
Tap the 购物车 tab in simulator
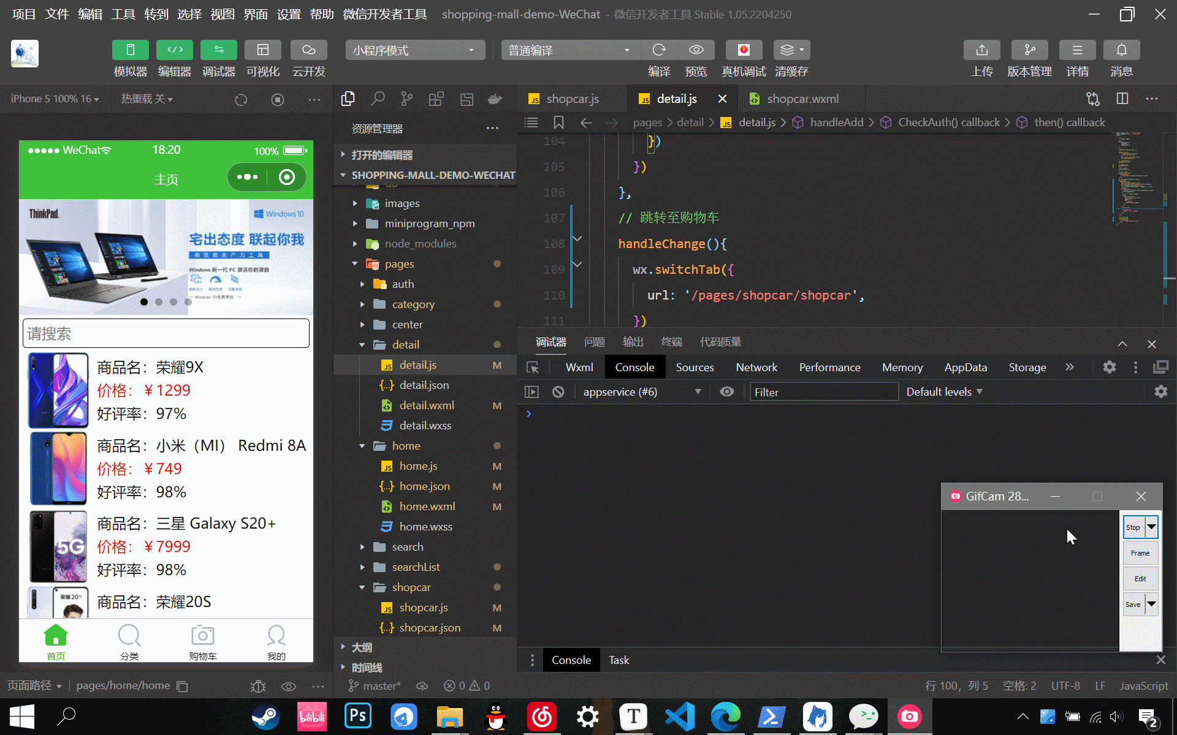[203, 642]
